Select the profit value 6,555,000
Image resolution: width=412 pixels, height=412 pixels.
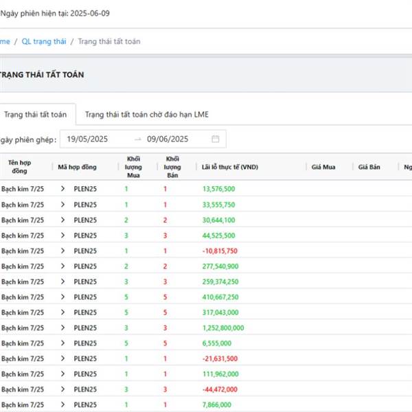point(217,343)
